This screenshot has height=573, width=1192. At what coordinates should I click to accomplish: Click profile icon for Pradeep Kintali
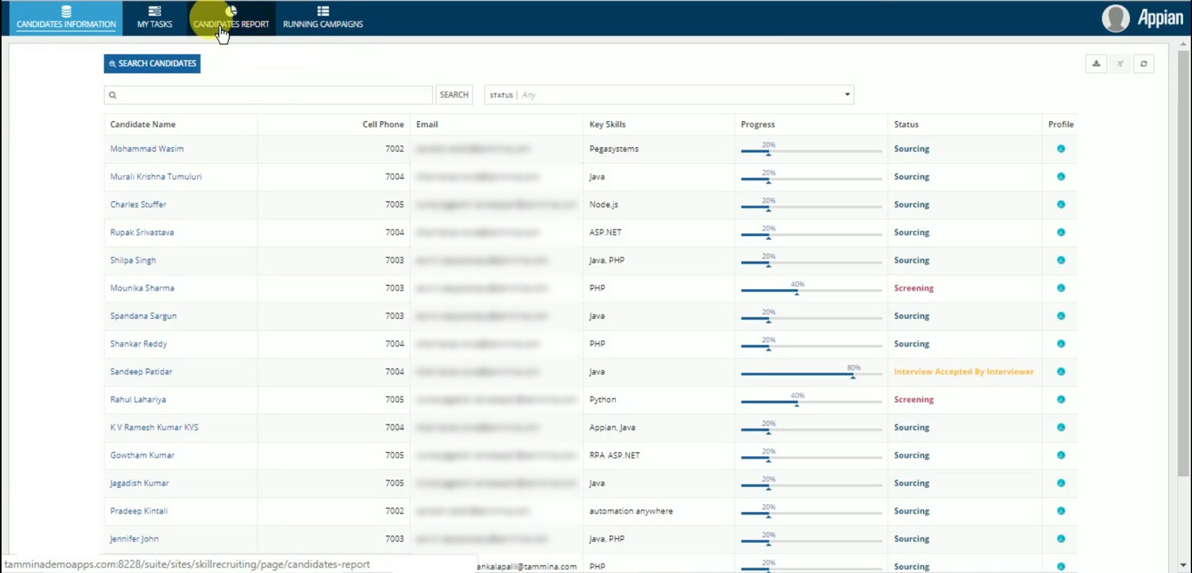[1061, 511]
